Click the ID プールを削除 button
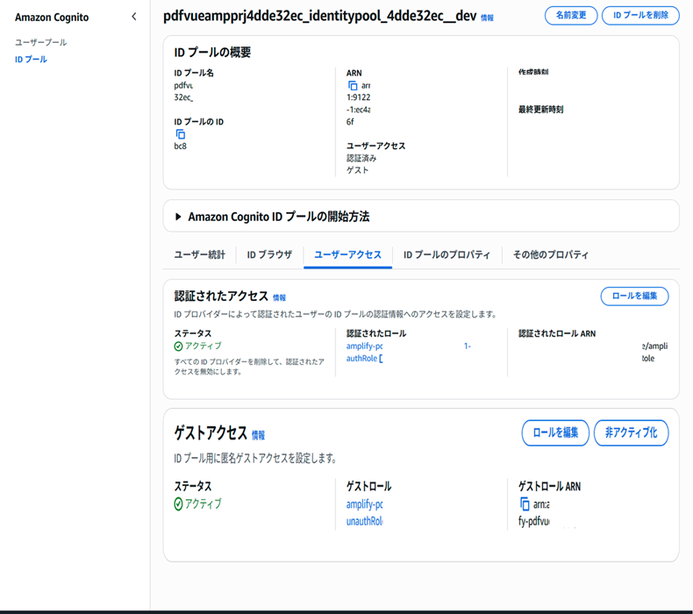The width and height of the screenshot is (693, 614). pyautogui.click(x=640, y=16)
